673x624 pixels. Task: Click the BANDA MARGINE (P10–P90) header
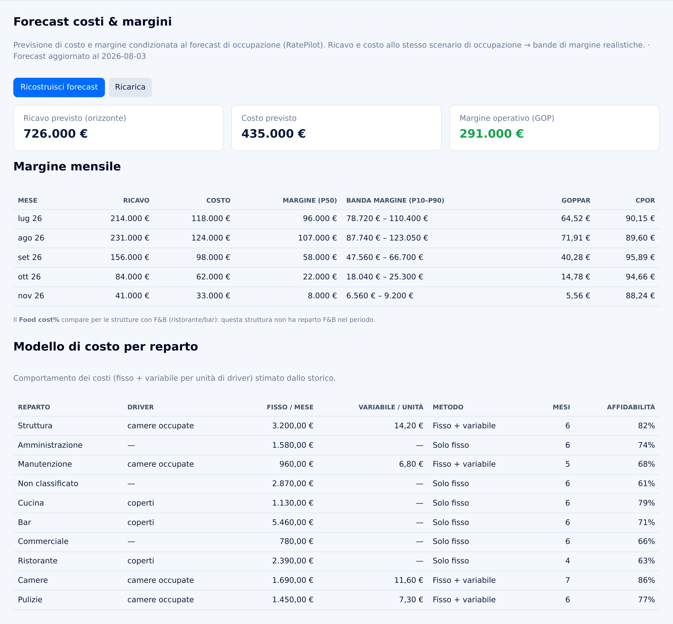[x=395, y=201]
